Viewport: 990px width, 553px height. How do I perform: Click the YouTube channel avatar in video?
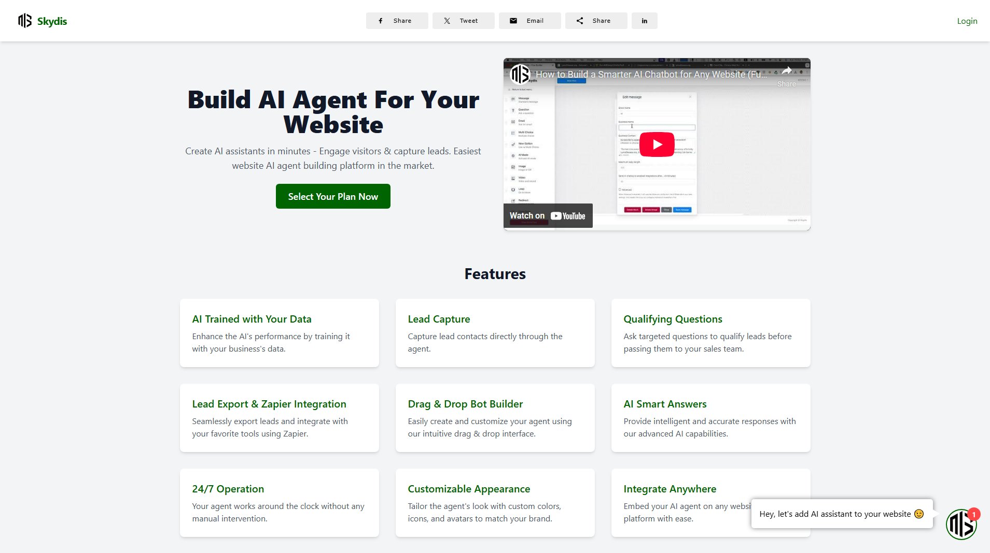520,74
